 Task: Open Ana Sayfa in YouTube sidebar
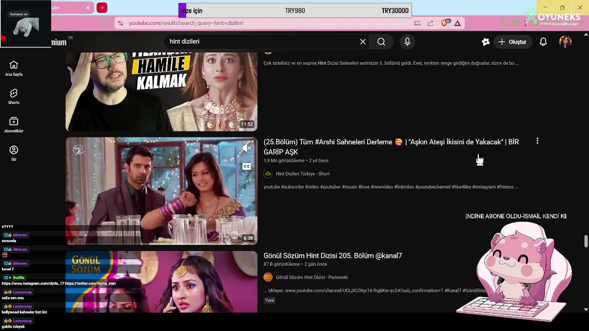pos(14,68)
